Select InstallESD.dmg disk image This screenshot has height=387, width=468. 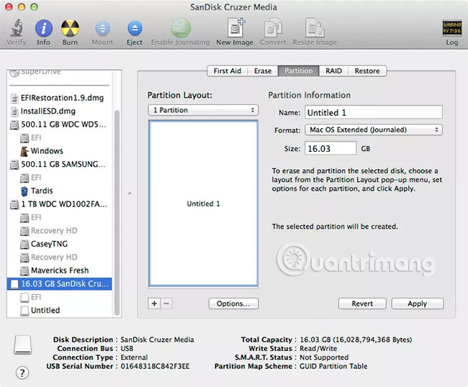pyautogui.click(x=59, y=111)
